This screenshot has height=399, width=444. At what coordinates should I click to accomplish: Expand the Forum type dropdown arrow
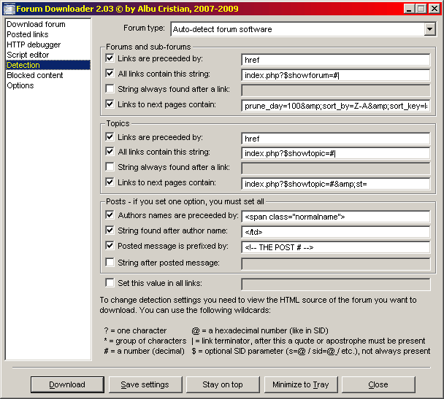tap(429, 29)
